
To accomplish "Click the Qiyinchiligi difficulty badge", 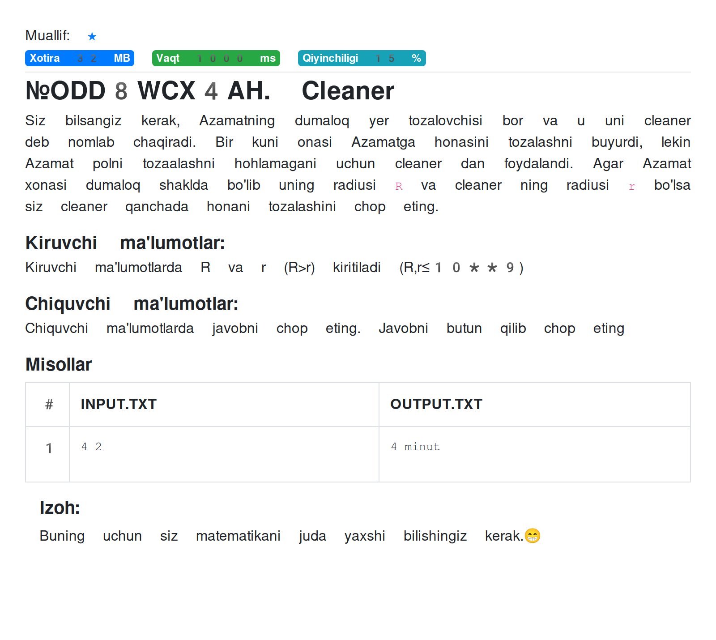I will tap(362, 58).
